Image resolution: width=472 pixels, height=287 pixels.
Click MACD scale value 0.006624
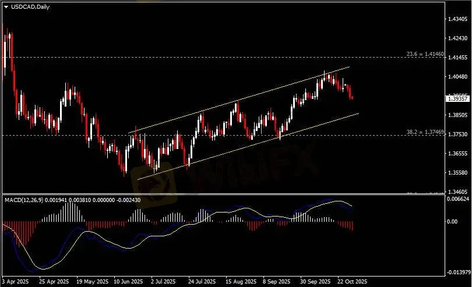(458, 199)
